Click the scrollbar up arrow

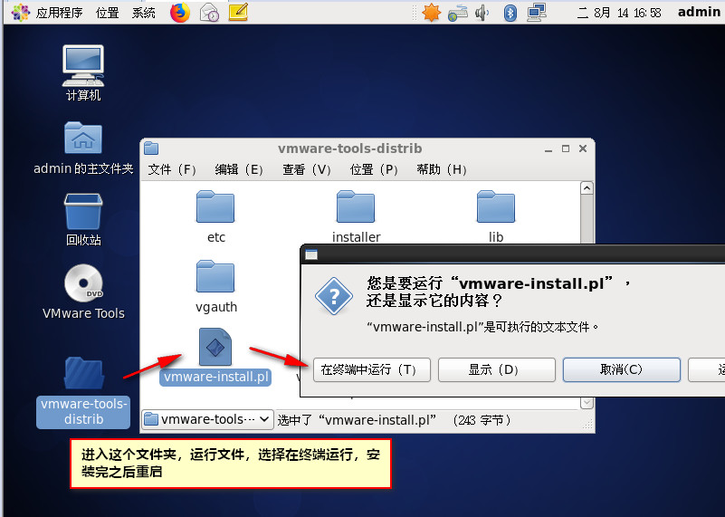pyautogui.click(x=587, y=188)
